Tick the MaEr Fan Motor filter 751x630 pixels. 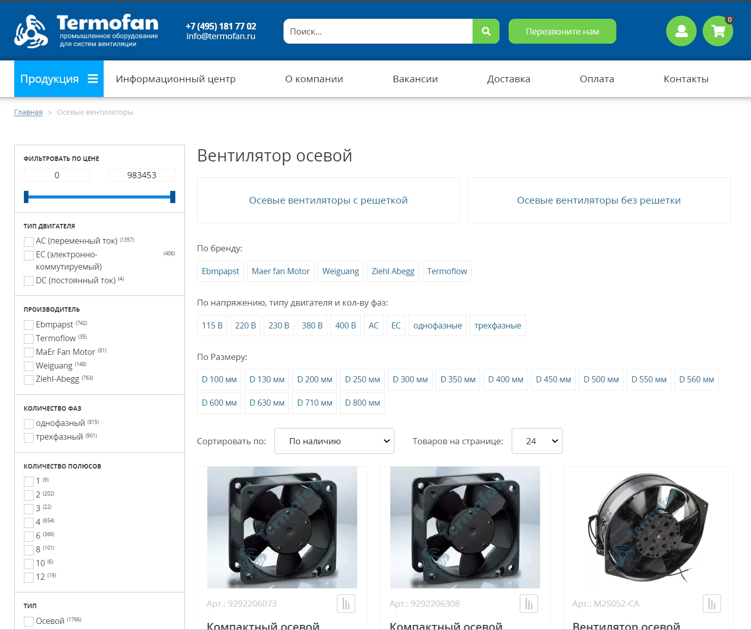28,352
